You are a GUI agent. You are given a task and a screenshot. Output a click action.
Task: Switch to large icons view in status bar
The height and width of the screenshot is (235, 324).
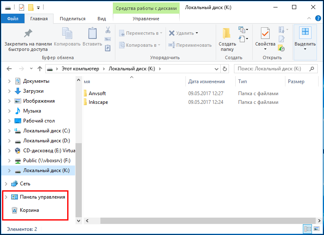click(x=317, y=229)
